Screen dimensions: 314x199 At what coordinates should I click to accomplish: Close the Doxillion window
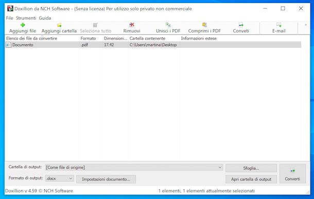[x=301, y=8]
